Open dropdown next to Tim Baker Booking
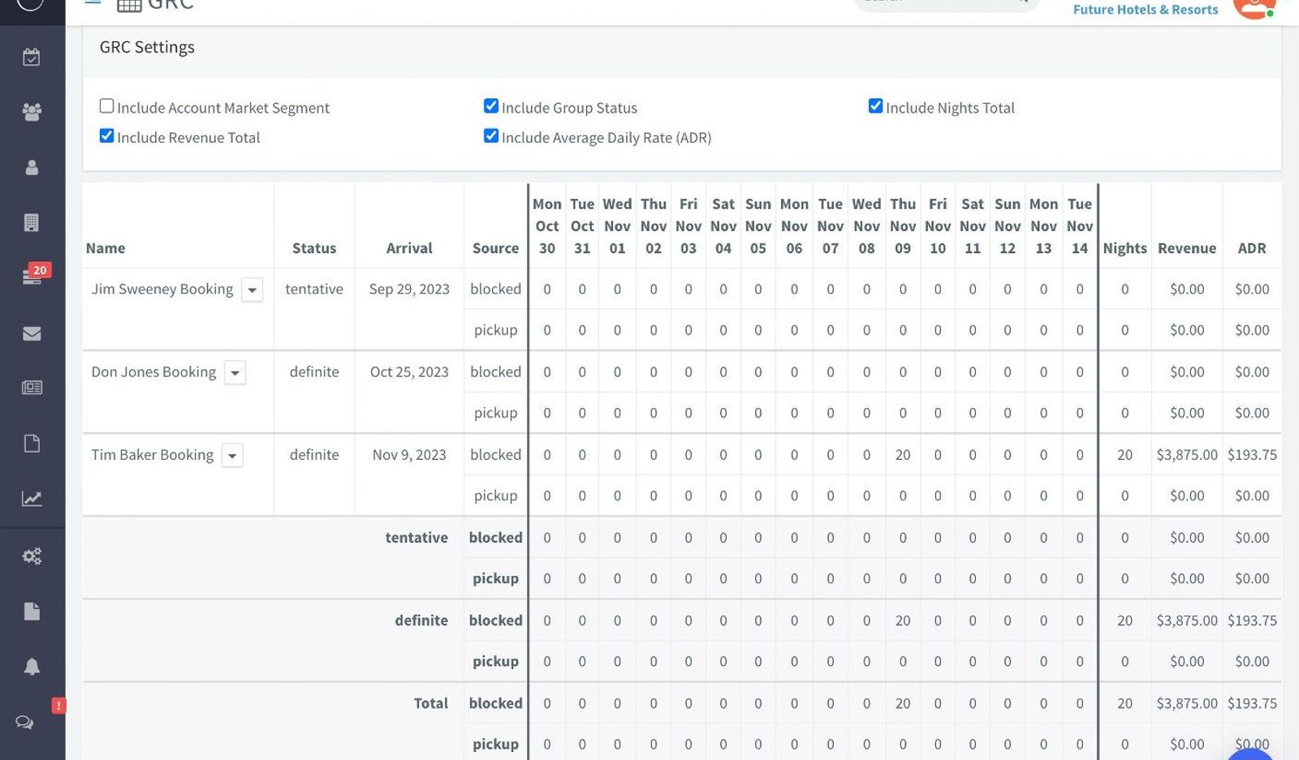Screen dimensions: 1299x760 pos(232,455)
